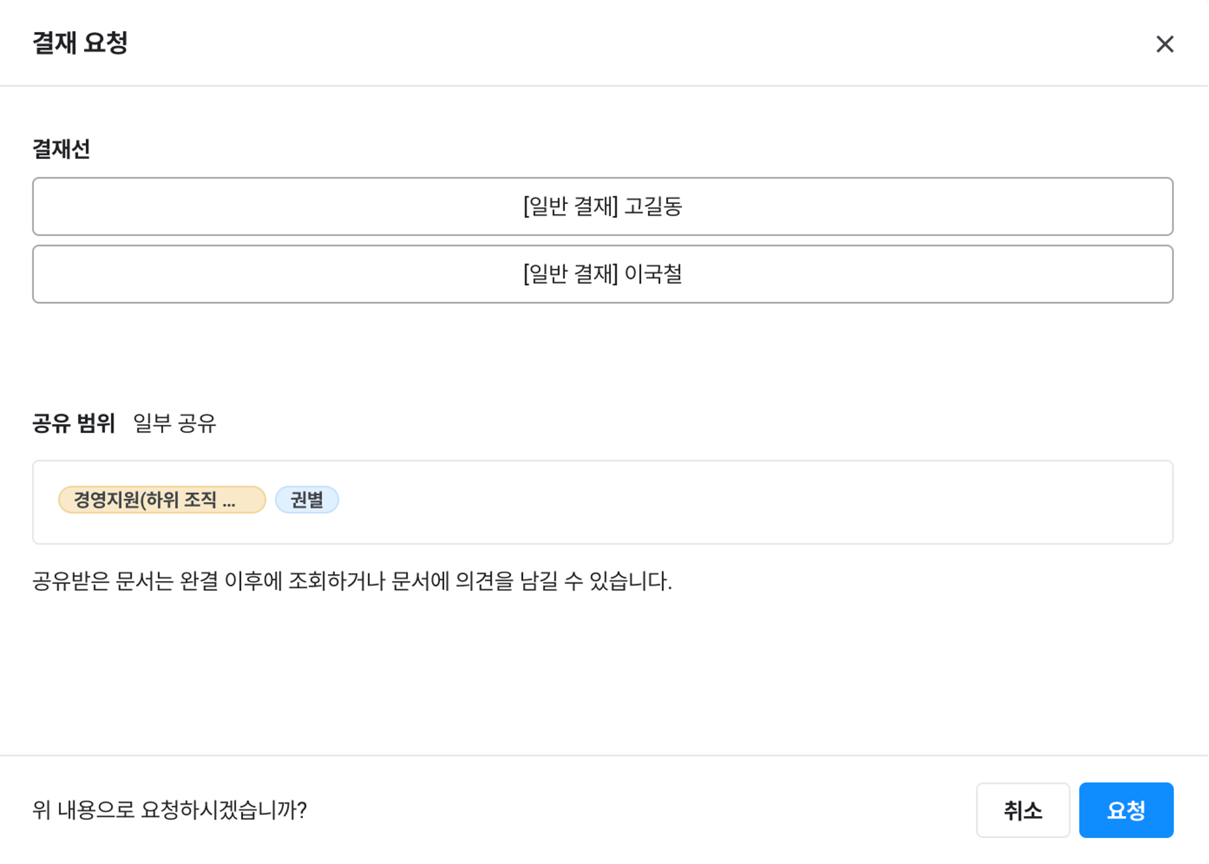Click the 공유받은 문서는 helper text
Screen dimensions: 1209x864
pyautogui.click(x=351, y=581)
